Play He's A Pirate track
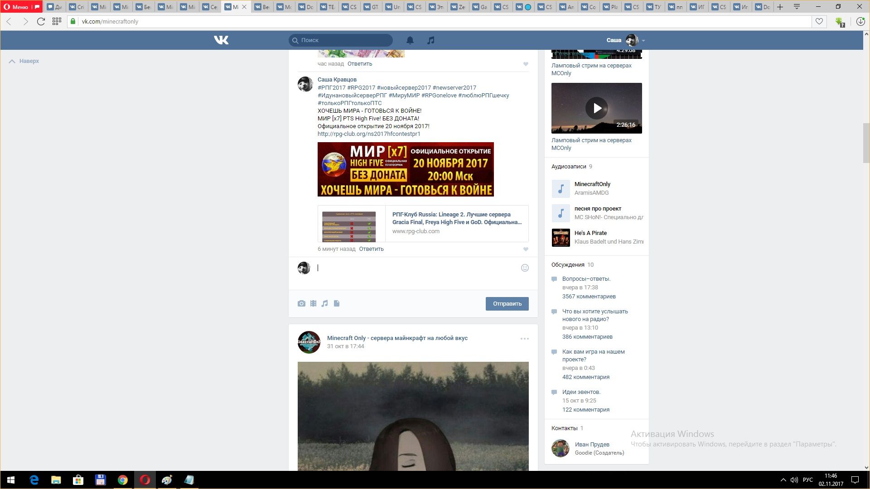The image size is (870, 489). [561, 238]
